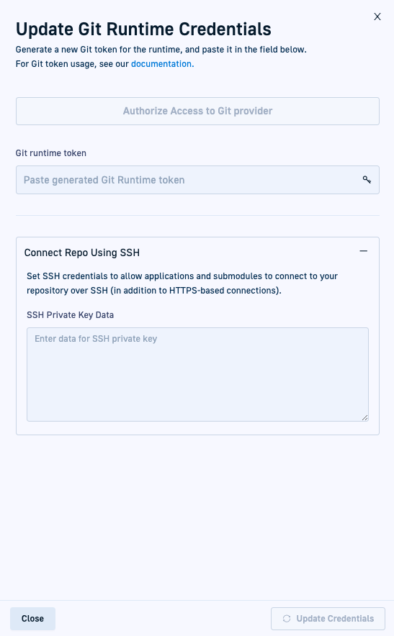Click the Update Git Runtime Credentials heading

pyautogui.click(x=143, y=29)
